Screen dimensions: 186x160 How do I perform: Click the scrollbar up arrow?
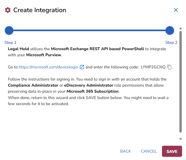point(180,29)
